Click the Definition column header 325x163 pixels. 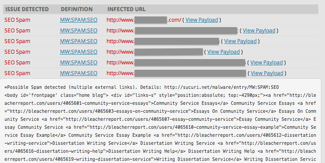(x=77, y=9)
